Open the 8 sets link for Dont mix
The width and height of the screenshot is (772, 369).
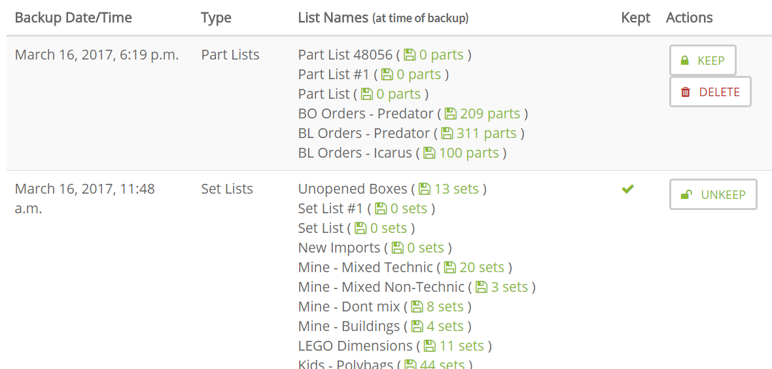(445, 307)
